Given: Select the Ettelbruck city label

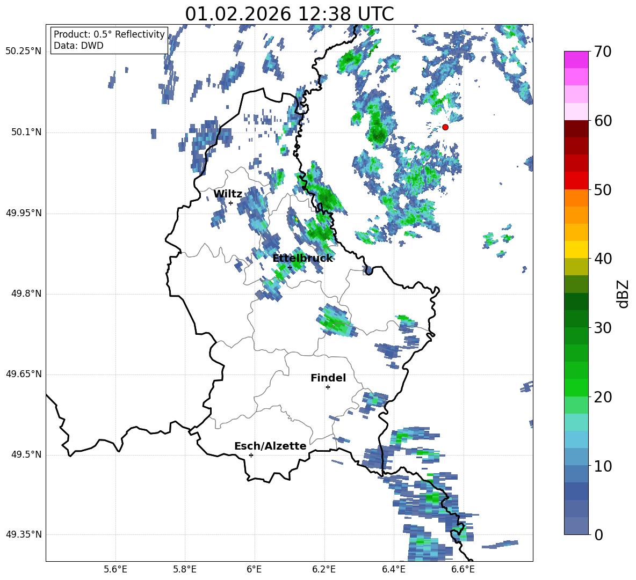Looking at the screenshot, I should pos(302,259).
